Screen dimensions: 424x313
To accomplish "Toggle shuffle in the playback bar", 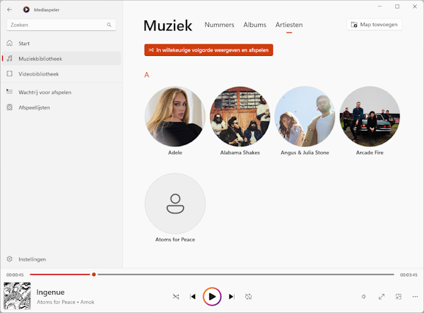I will pos(176,297).
